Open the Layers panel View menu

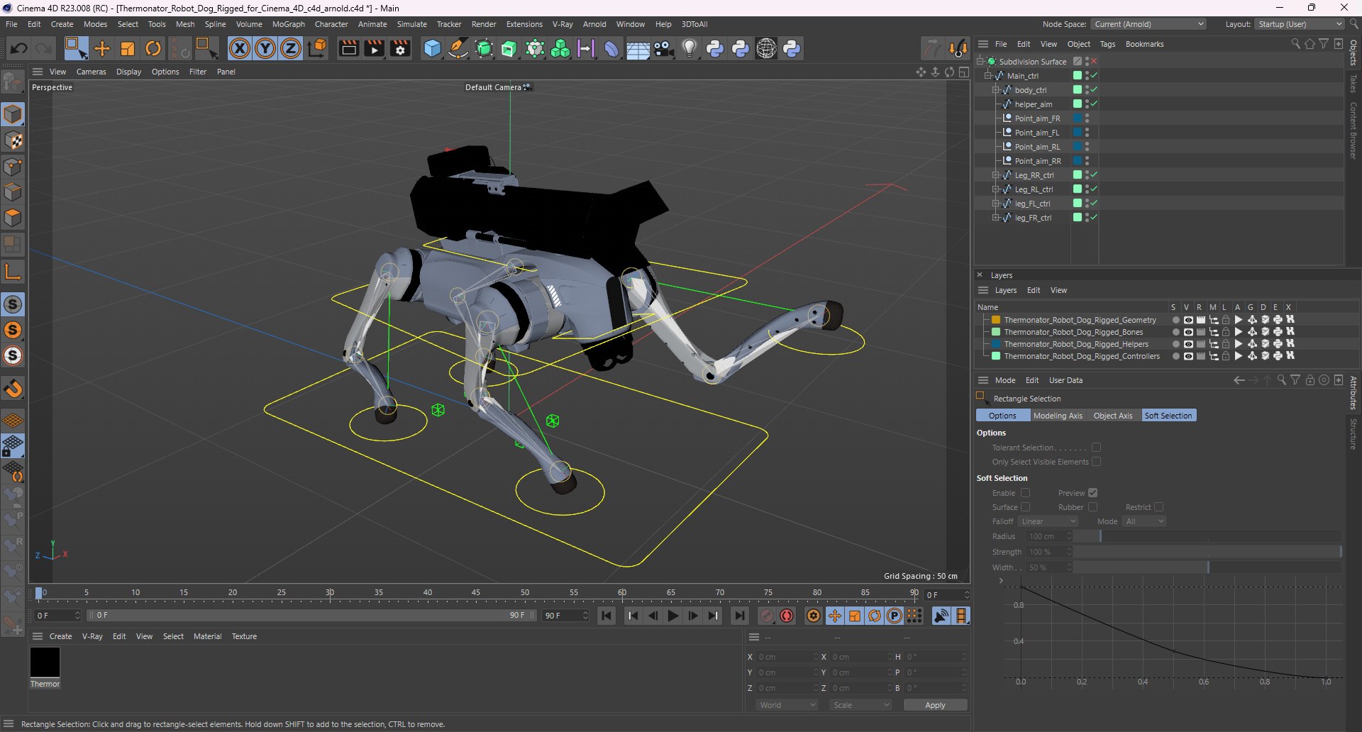[x=1058, y=290]
